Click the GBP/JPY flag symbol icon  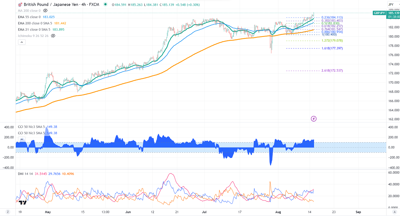pos(20,5)
